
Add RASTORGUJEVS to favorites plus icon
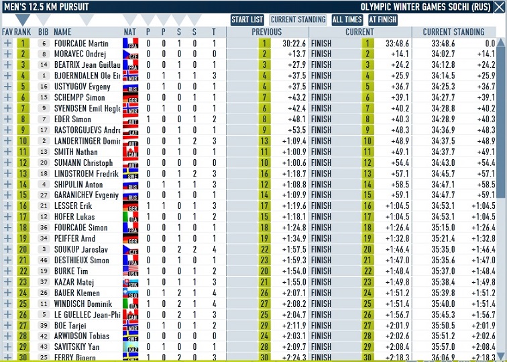coord(7,130)
